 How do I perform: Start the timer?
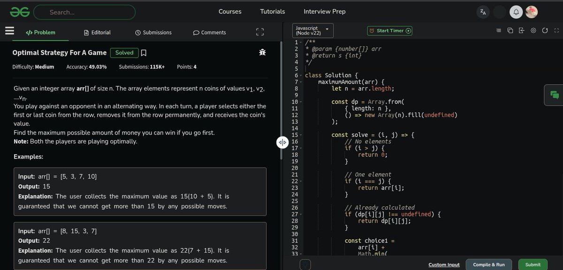coord(390,30)
